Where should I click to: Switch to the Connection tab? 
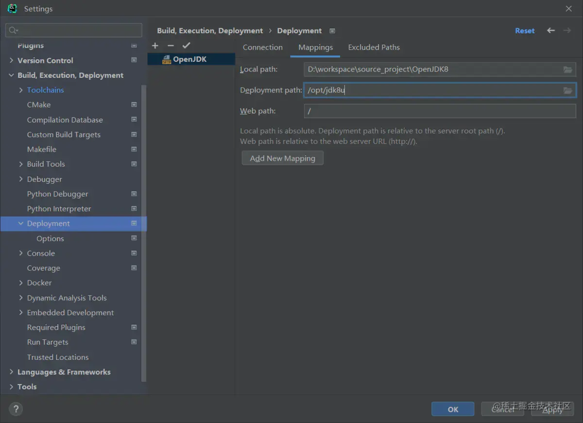(x=262, y=47)
